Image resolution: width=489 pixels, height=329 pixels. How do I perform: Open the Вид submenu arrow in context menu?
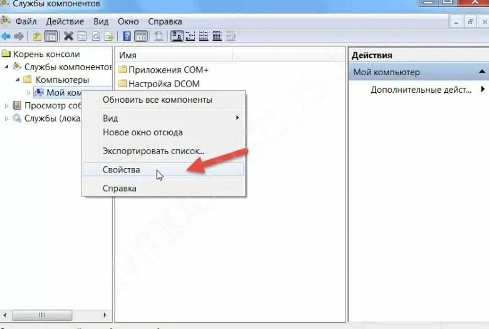[238, 118]
